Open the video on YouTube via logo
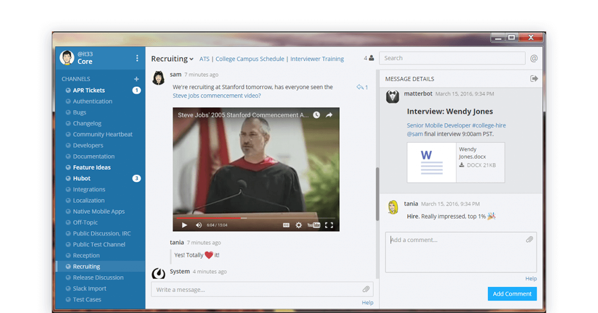Image resolution: width=598 pixels, height=313 pixels. pos(313,225)
